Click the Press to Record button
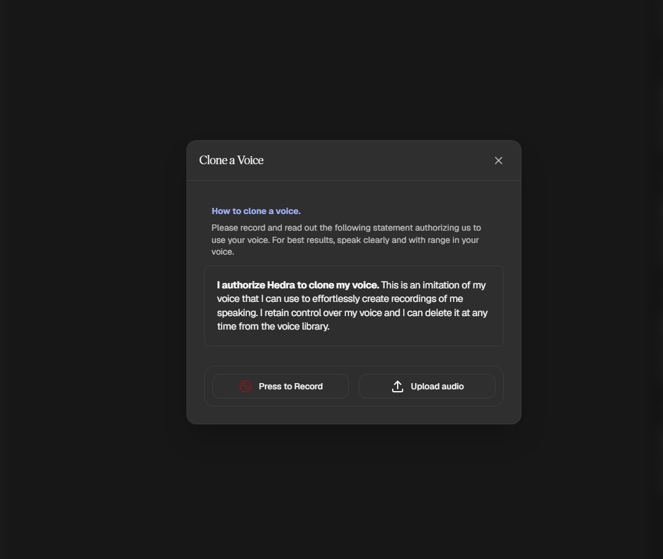663x559 pixels. (x=281, y=386)
